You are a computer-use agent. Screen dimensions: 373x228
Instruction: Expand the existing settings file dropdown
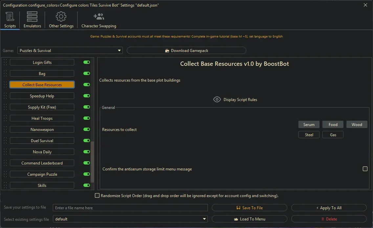pyautogui.click(x=204, y=219)
